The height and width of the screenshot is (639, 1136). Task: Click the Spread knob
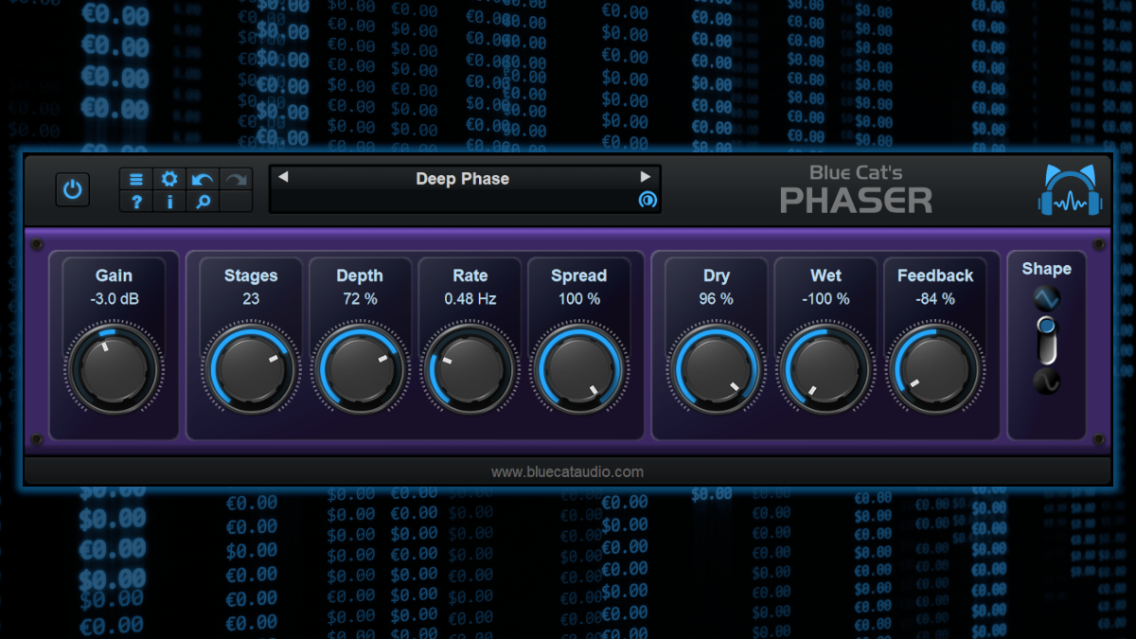[x=578, y=369]
